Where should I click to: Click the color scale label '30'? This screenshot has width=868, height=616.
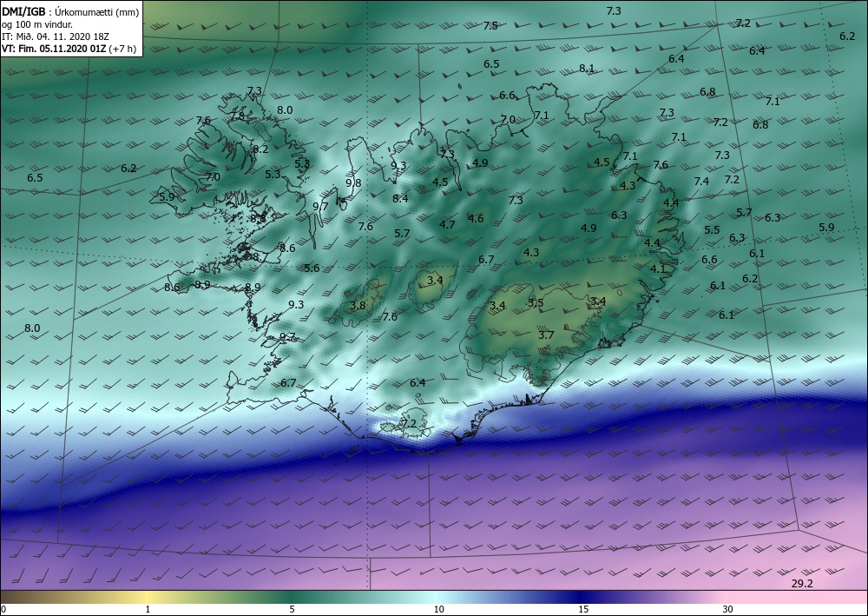point(728,609)
